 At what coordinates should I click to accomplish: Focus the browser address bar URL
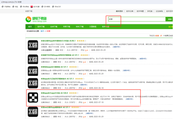(11, 2)
